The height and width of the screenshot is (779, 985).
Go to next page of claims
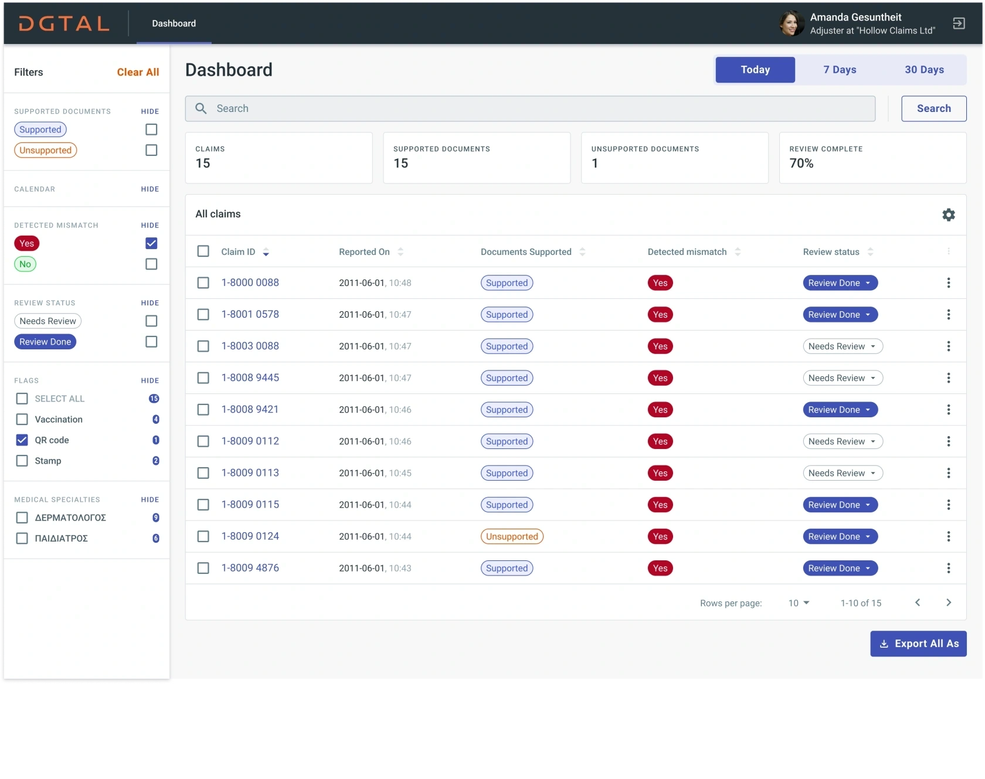[x=948, y=603]
